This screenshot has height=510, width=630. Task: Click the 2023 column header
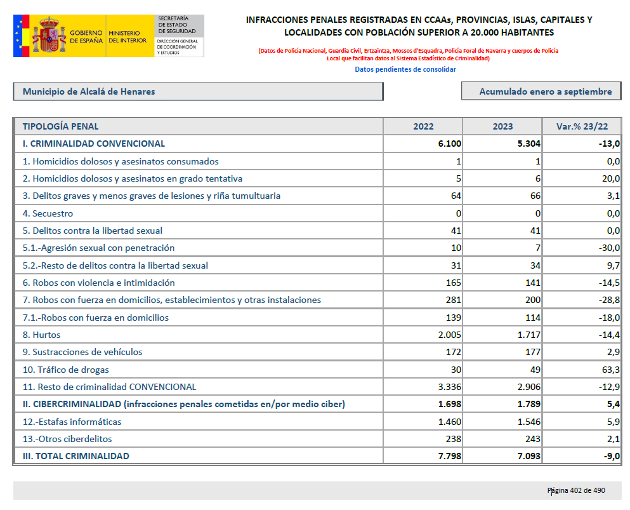(x=502, y=126)
